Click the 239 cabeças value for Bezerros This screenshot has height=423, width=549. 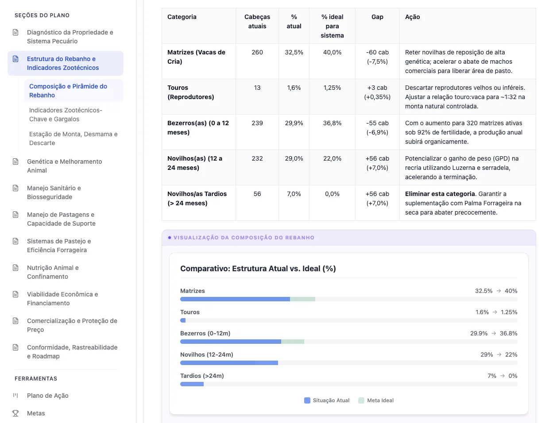point(257,123)
